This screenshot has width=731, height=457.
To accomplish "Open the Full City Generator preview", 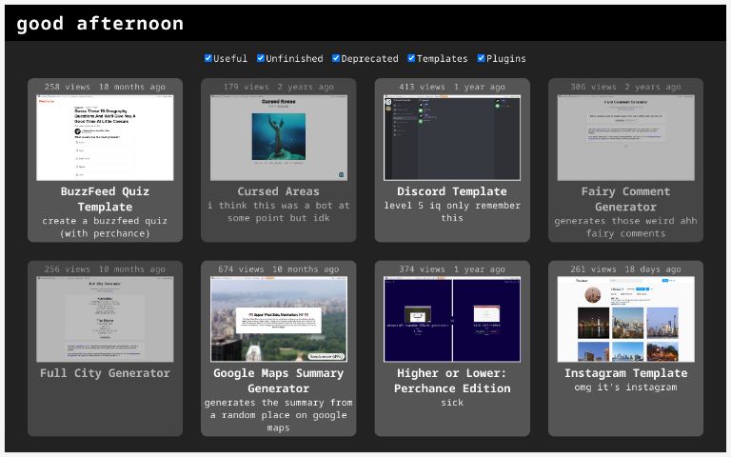I will click(x=105, y=319).
